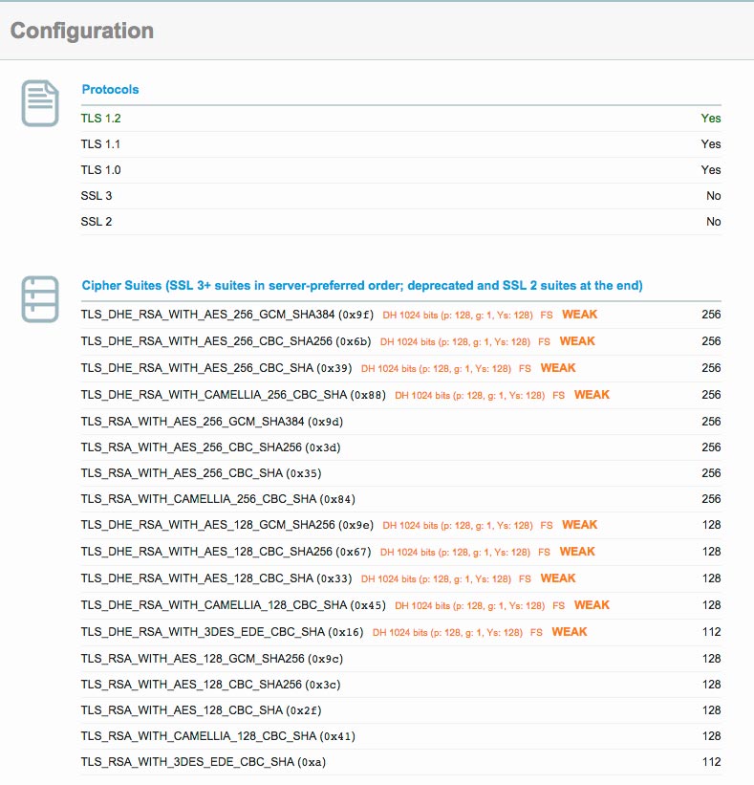Click the Protocols section title
The height and width of the screenshot is (785, 754).
click(110, 90)
